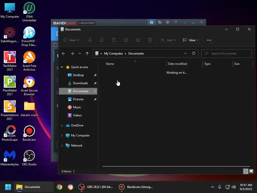Screen dimensions: 257x193
Task: Click Bandicam clock schedule icon
Action: (x=167, y=22)
